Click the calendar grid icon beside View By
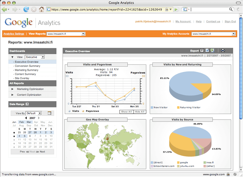The height and width of the screenshot is (177, 243). pyautogui.click(x=49, y=113)
